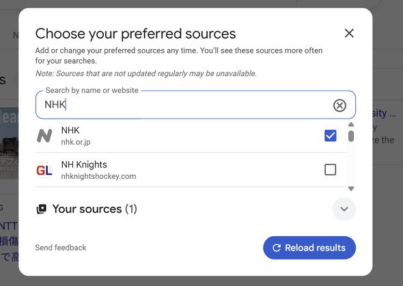403x286 pixels.
Task: Click Send feedback link
Action: coord(61,248)
